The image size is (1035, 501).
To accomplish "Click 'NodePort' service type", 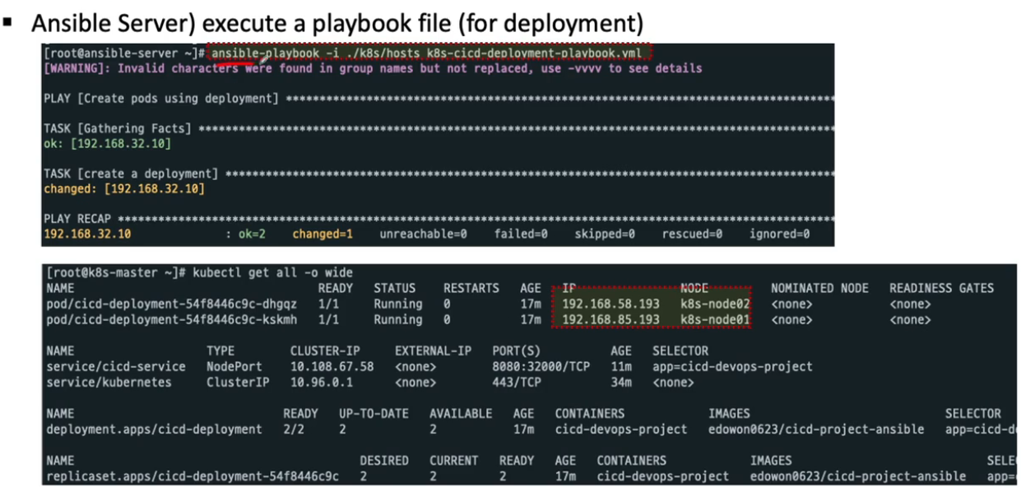I will point(234,367).
